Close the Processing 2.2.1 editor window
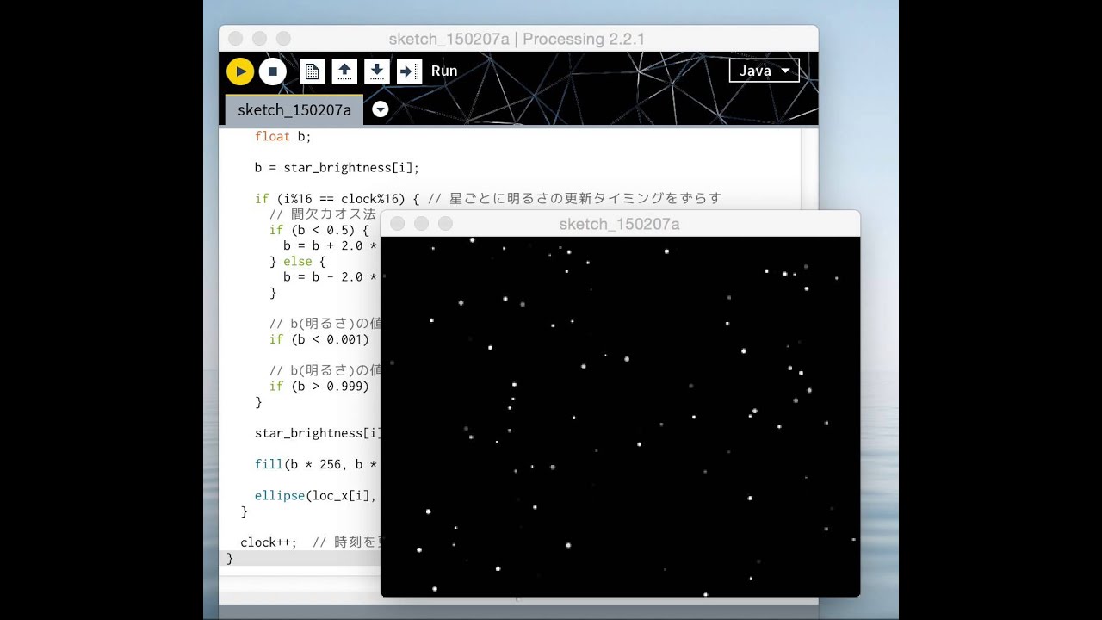The image size is (1102, 620). pyautogui.click(x=235, y=39)
